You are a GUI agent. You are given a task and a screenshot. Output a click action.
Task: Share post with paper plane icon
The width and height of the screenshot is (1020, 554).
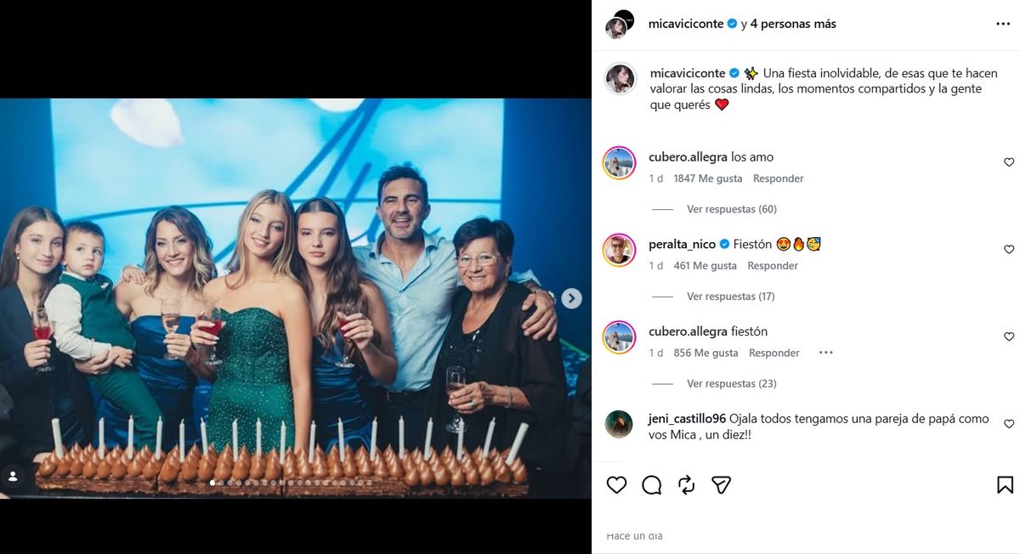722,485
